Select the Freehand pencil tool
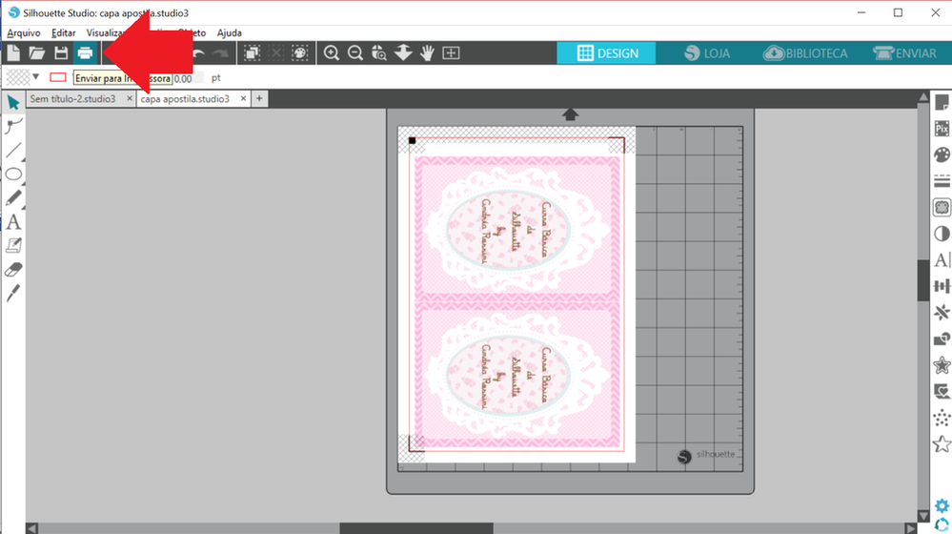The height and width of the screenshot is (534, 952). [x=13, y=198]
